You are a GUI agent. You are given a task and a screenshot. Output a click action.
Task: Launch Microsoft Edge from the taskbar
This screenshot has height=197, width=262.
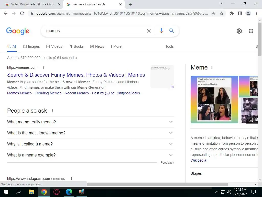pos(69,192)
